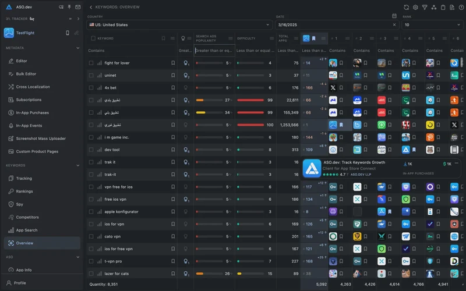Open the mail envelope icon

[78, 7]
